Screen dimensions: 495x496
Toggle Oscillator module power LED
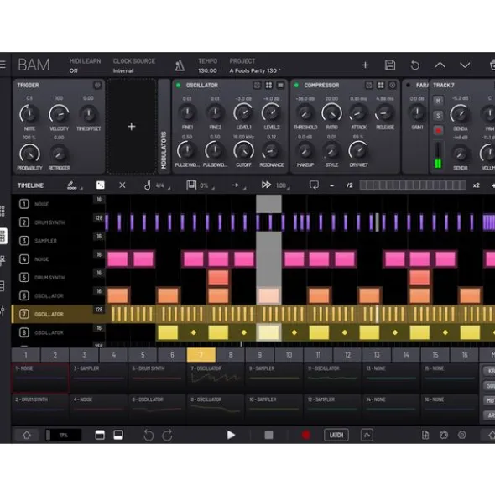coord(179,85)
